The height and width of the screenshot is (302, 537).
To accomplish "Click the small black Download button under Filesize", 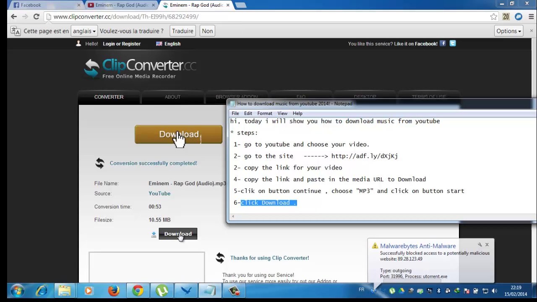I will coord(177,234).
